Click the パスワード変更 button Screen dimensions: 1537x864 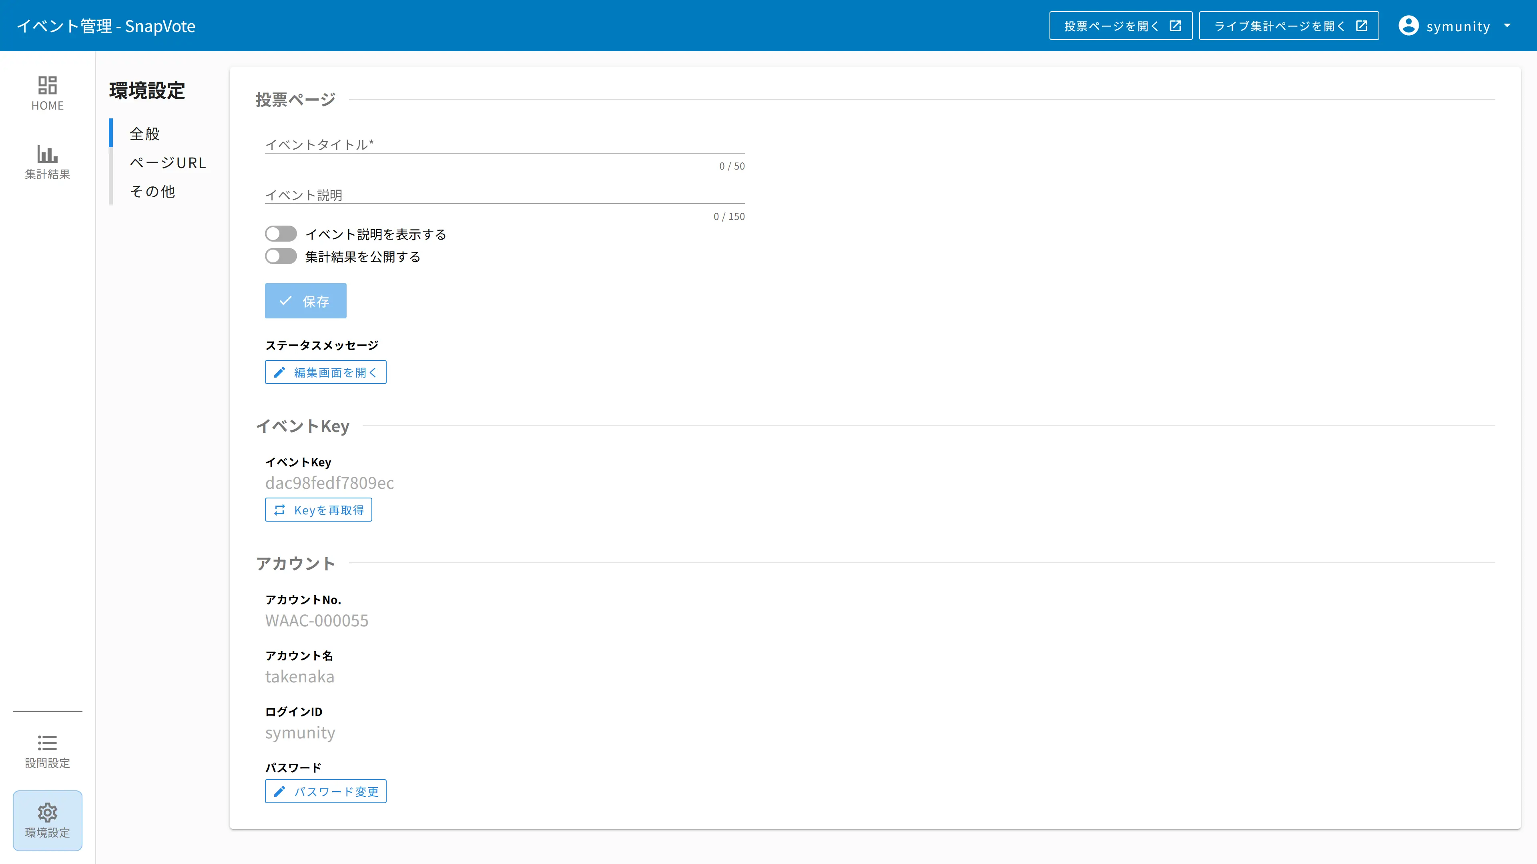(325, 791)
